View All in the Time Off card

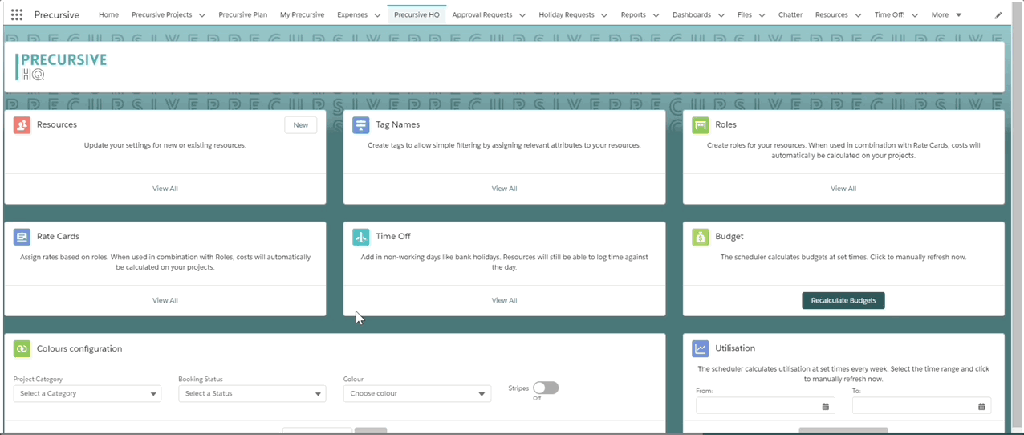(504, 300)
